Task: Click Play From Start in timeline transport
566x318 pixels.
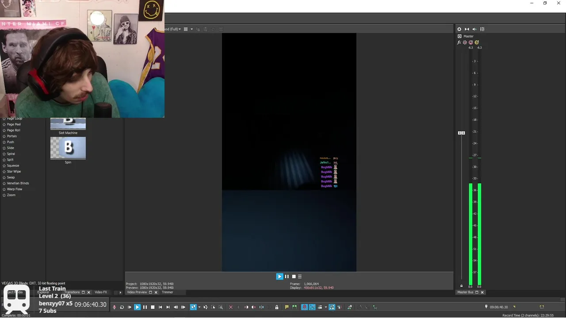Action: pos(130,307)
